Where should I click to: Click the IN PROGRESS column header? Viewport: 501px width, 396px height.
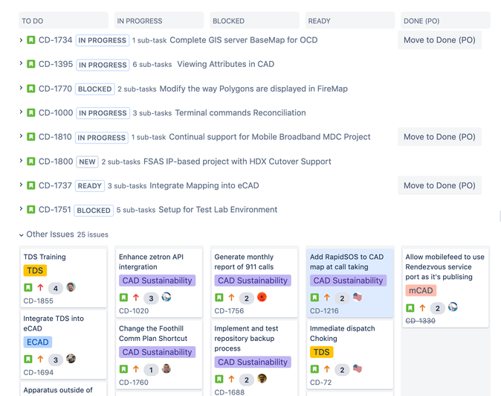[159, 21]
